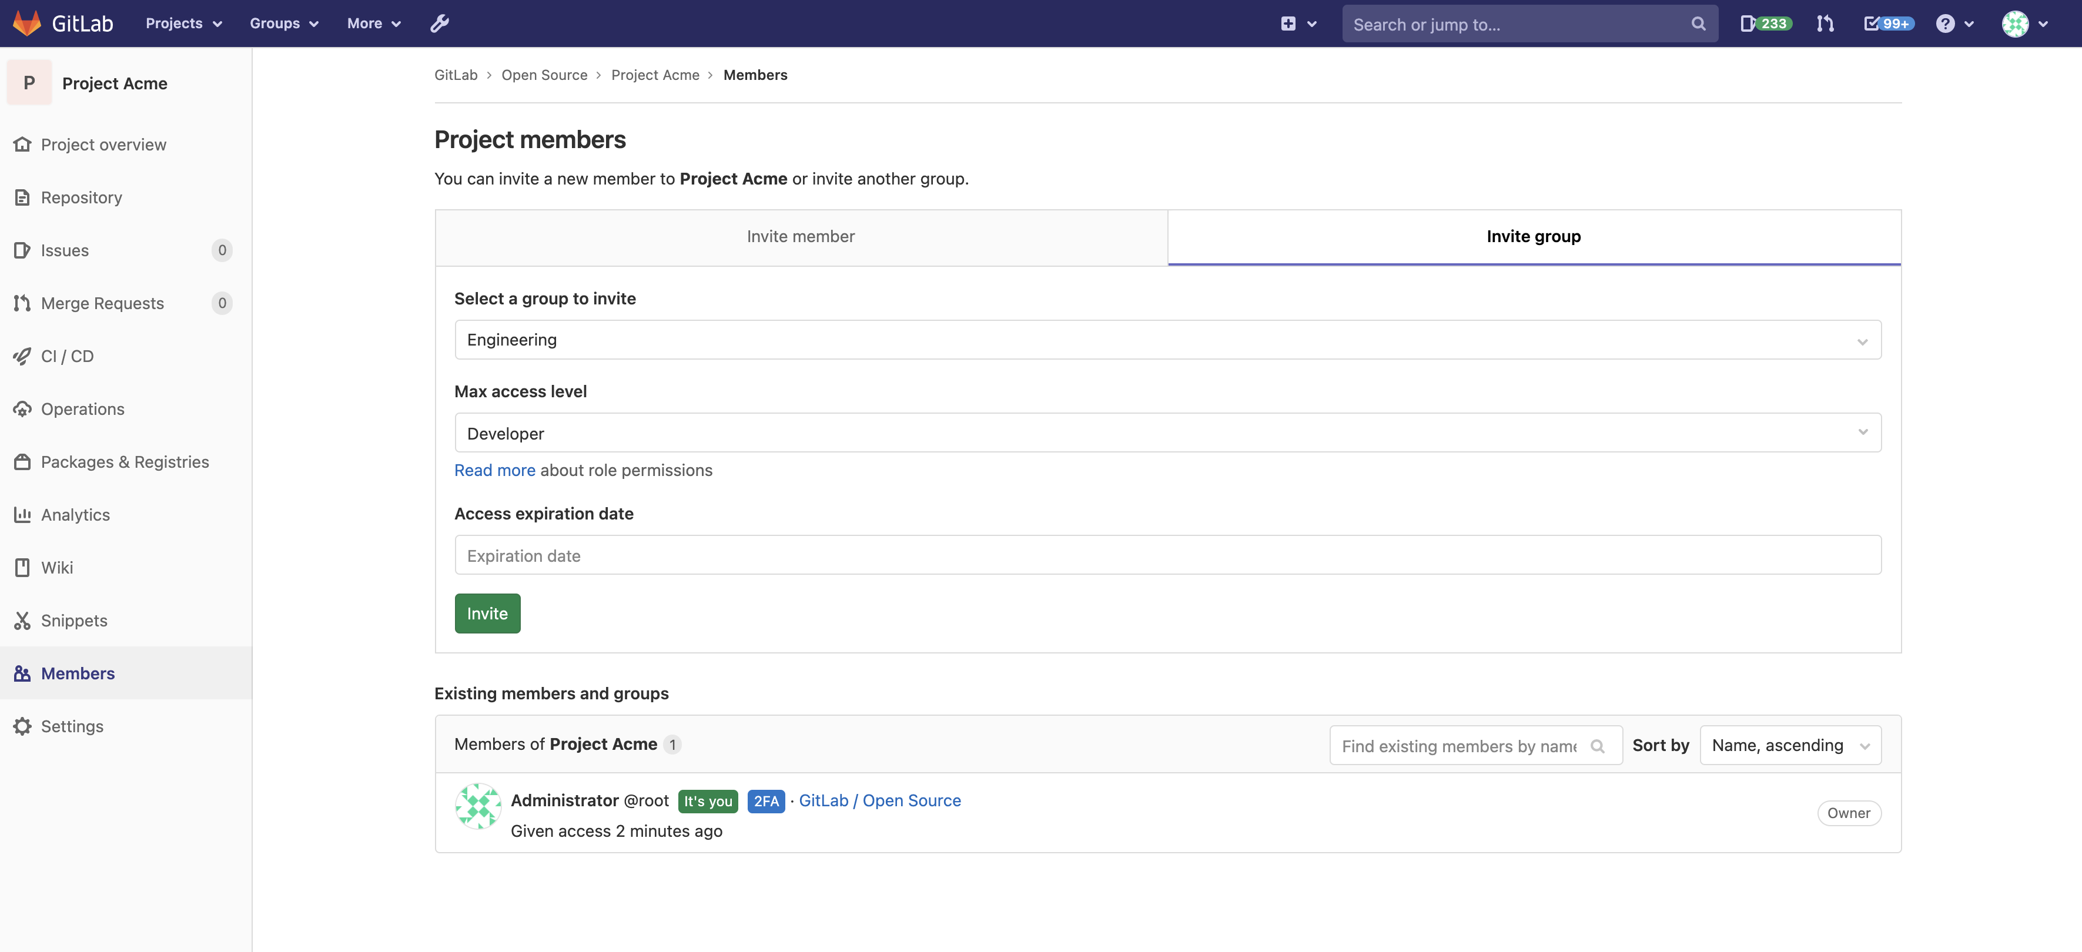The image size is (2082, 952).
Task: Open the admin area wrench icon
Action: click(440, 24)
